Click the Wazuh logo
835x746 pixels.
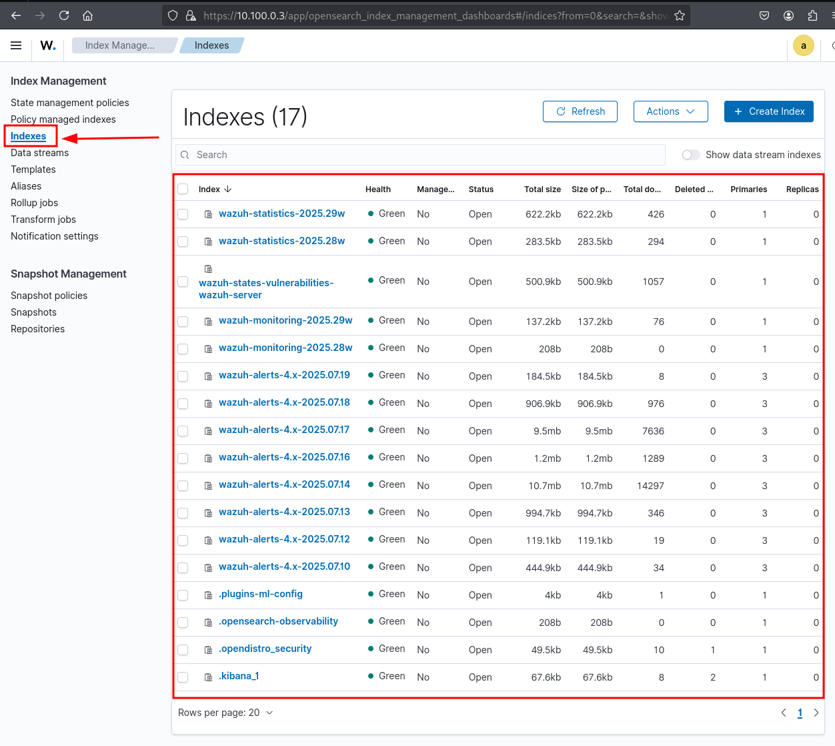click(x=48, y=45)
